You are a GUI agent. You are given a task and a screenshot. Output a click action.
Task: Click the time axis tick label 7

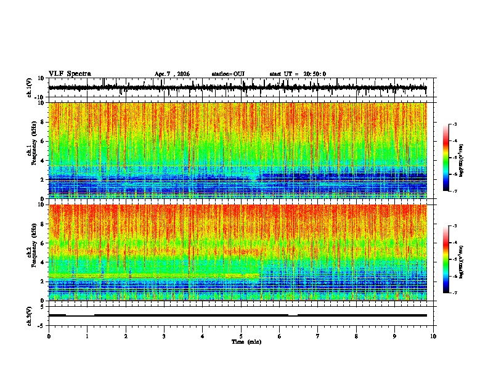pos(318,336)
